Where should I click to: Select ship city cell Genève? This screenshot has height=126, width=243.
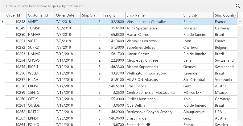tap(198, 67)
